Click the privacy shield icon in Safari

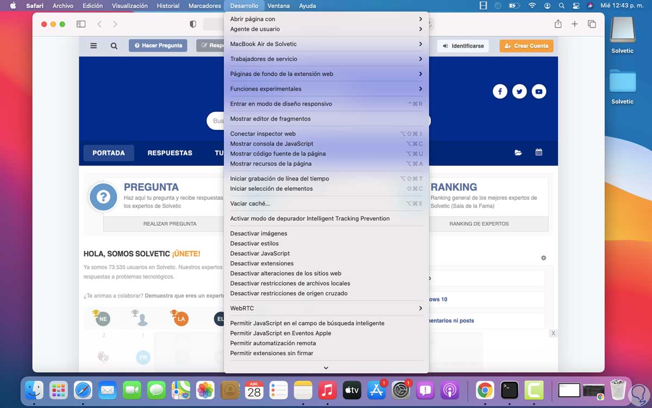pos(193,24)
